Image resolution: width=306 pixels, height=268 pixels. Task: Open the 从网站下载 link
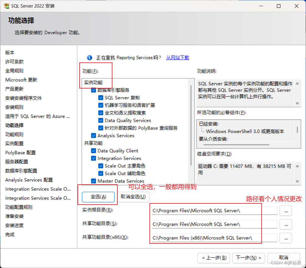(177, 58)
